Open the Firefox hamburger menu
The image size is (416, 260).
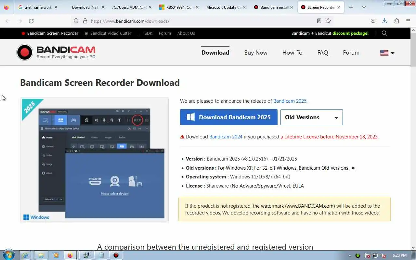[408, 21]
